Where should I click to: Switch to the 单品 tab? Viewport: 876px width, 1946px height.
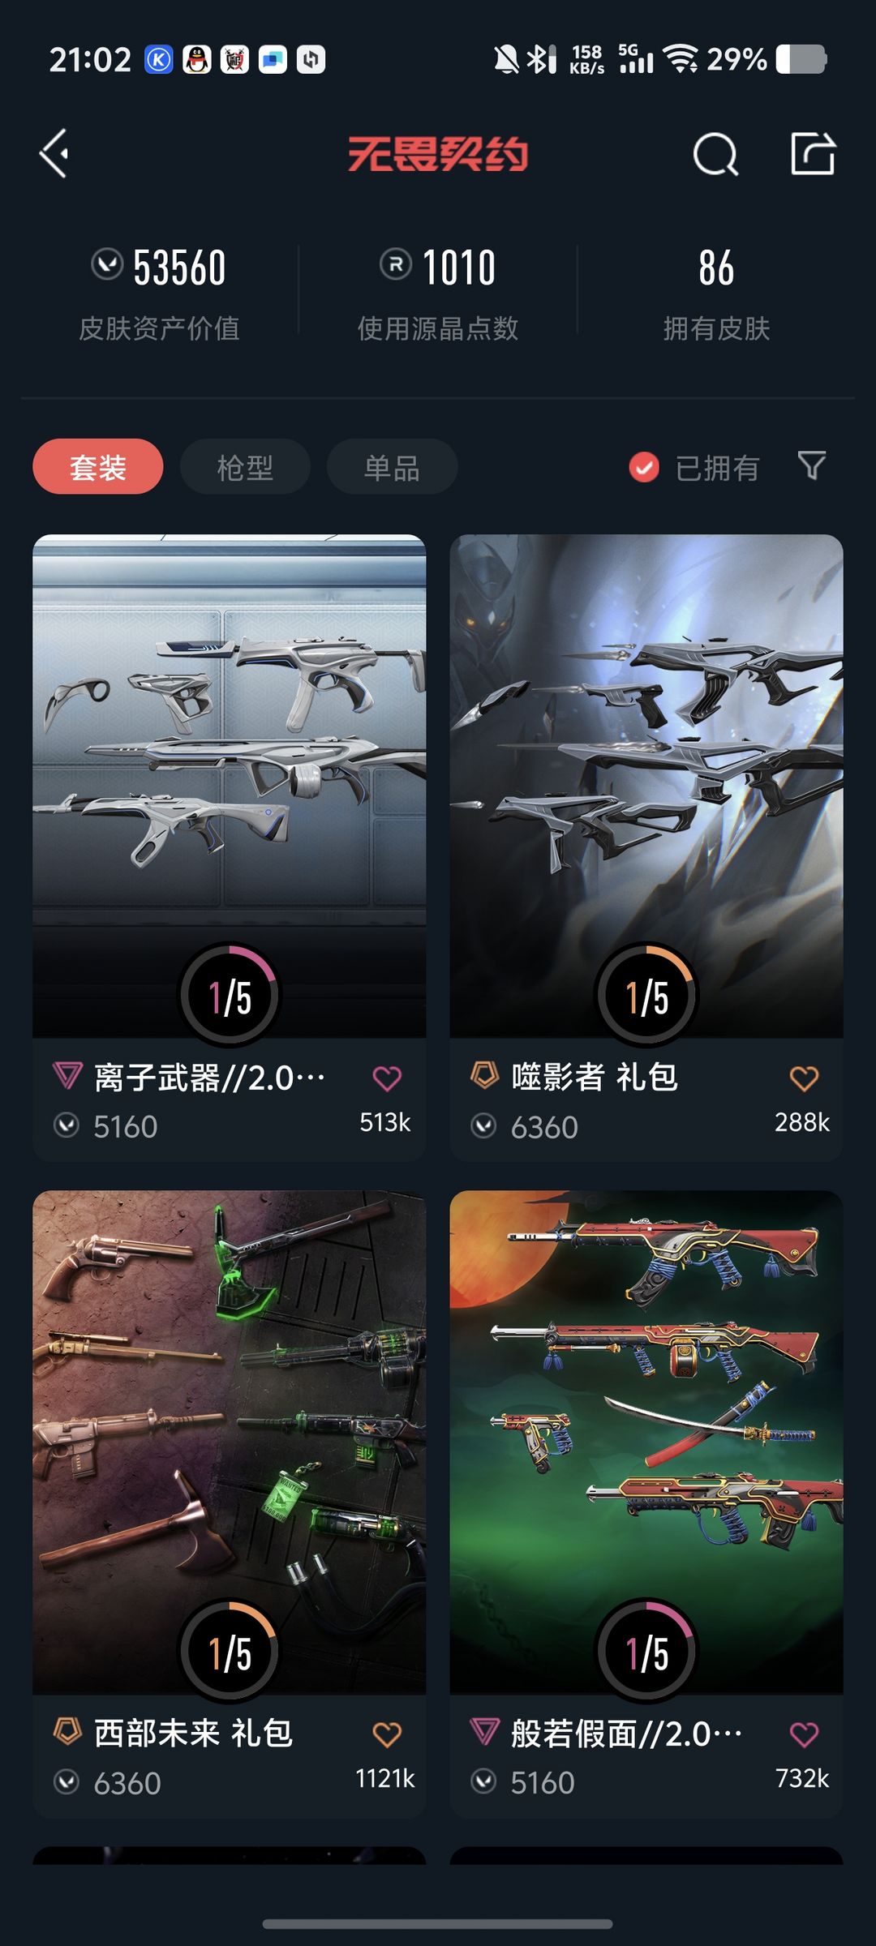[x=392, y=466]
